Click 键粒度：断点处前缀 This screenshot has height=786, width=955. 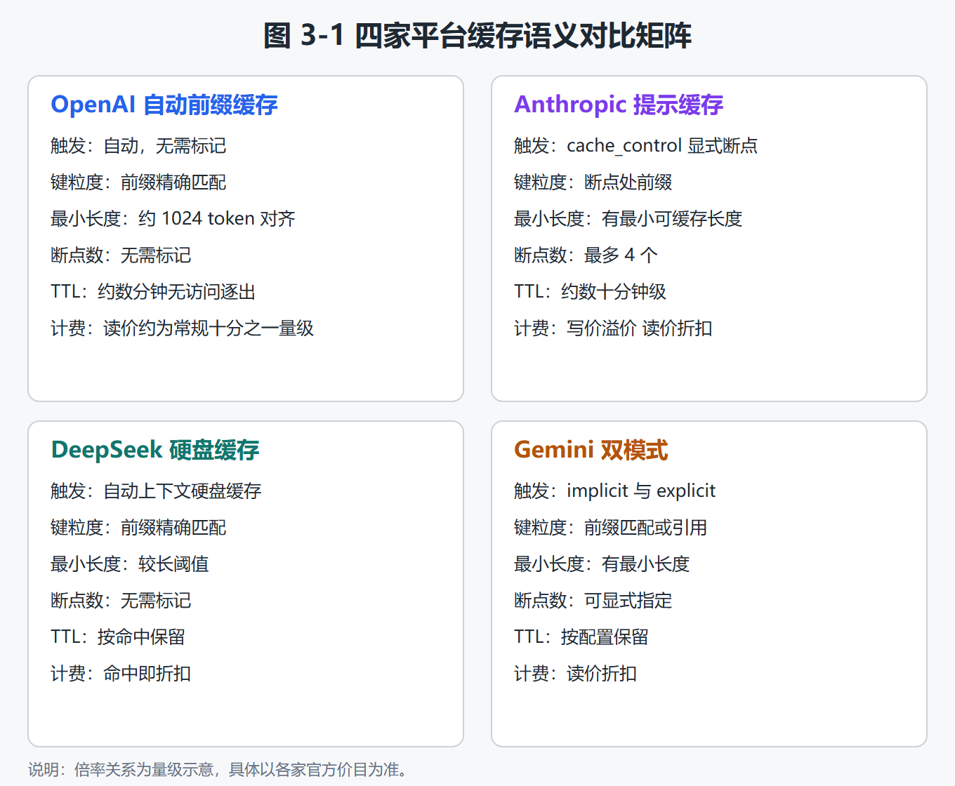pos(593,182)
